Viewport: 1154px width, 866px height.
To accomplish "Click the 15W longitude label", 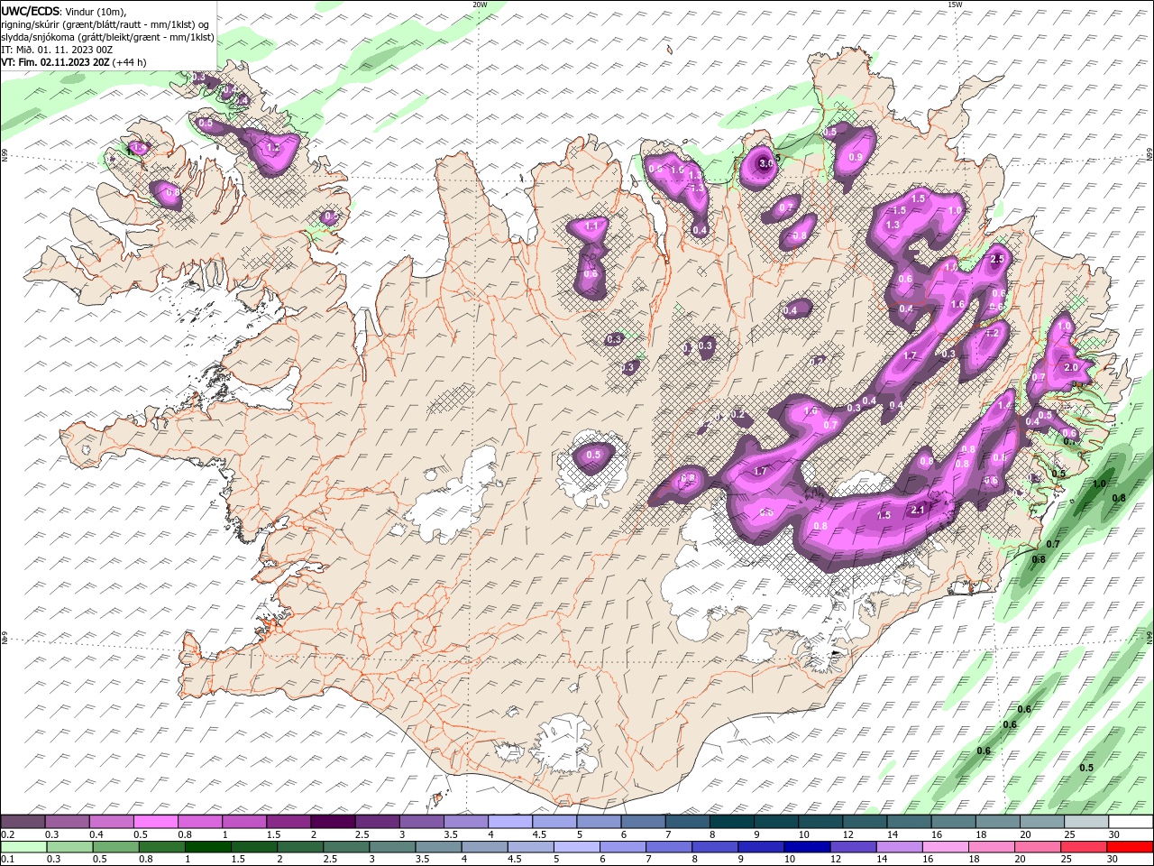I will (x=955, y=5).
